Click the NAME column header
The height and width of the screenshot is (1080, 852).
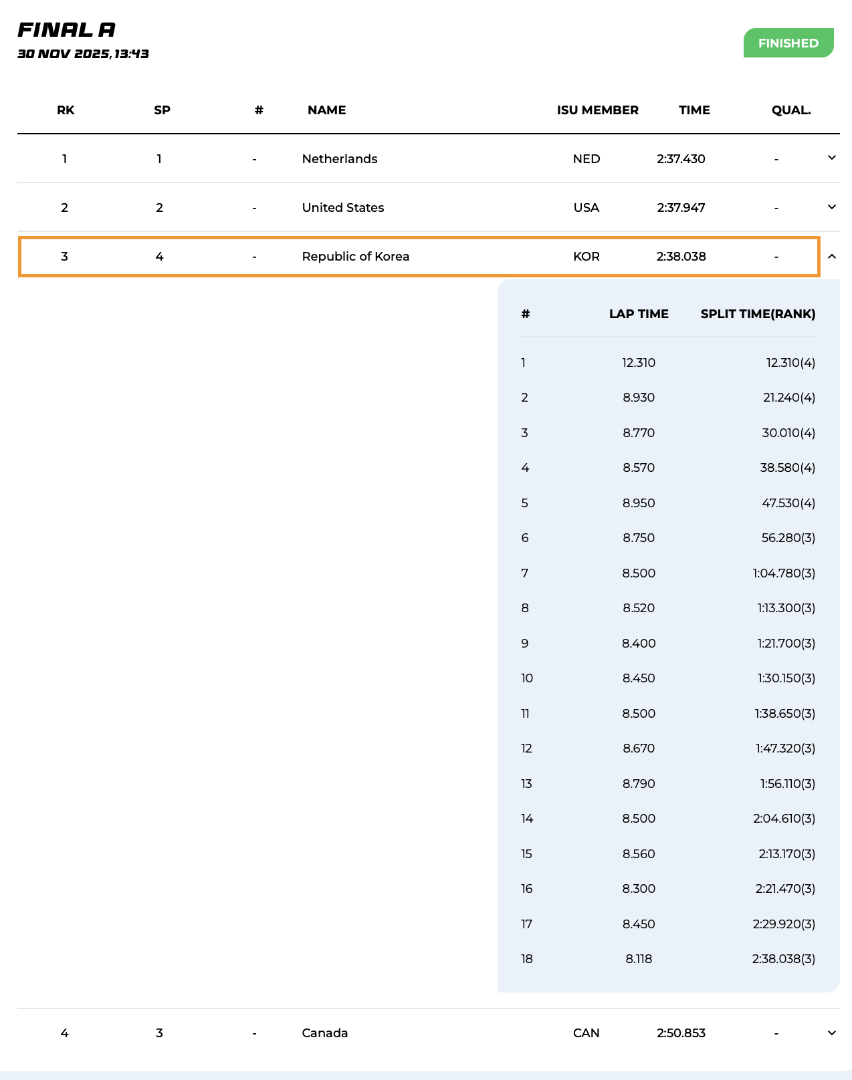(326, 110)
